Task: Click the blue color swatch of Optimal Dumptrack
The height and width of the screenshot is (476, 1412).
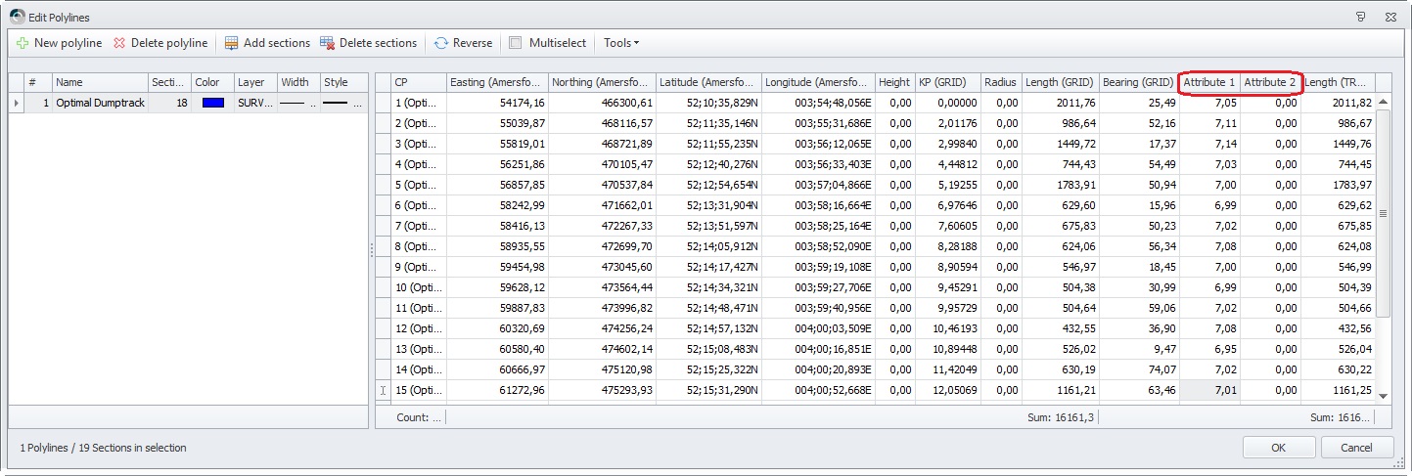Action: click(212, 103)
